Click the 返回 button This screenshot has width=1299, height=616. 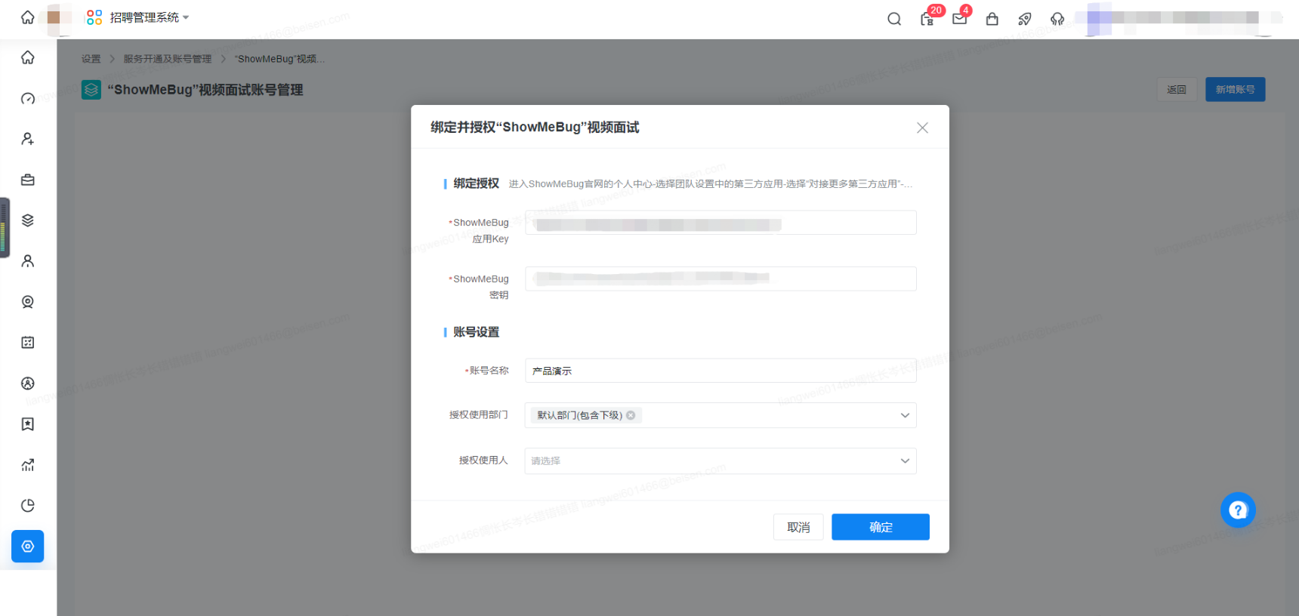tap(1177, 89)
